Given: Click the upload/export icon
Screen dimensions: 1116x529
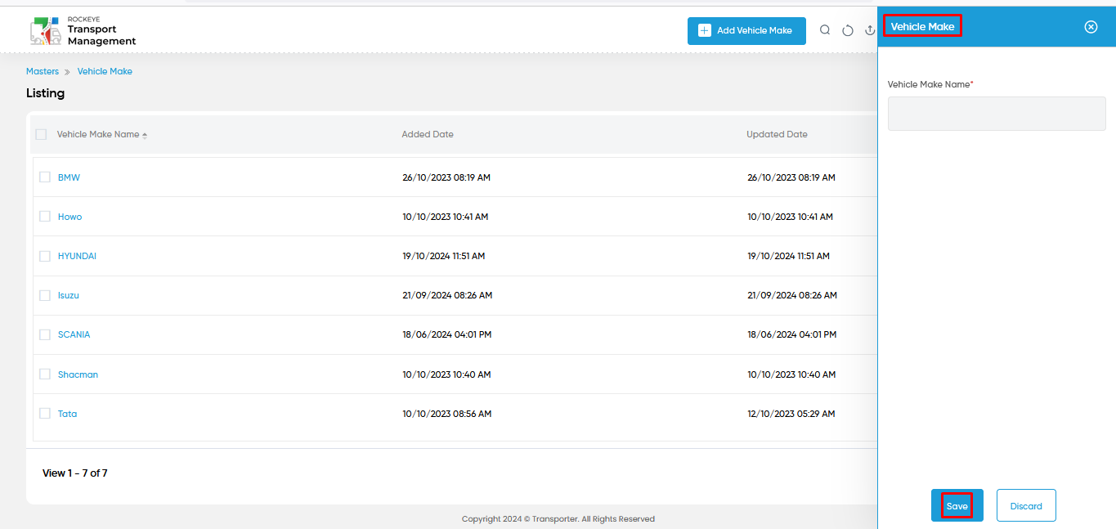Looking at the screenshot, I should (871, 30).
